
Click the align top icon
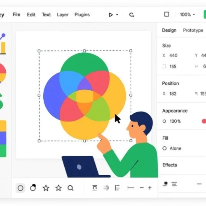click(x=95, y=188)
